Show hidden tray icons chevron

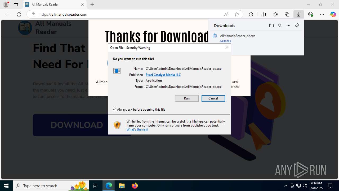pyautogui.click(x=286, y=186)
